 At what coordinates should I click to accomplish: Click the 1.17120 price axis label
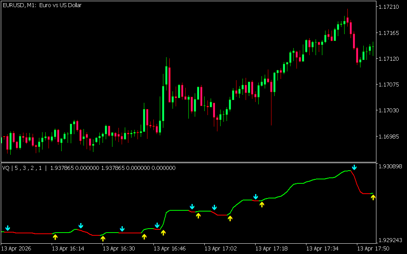[391, 59]
